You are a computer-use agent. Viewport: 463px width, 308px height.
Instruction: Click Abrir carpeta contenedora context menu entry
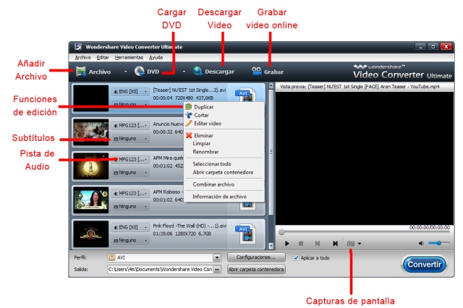(x=224, y=172)
